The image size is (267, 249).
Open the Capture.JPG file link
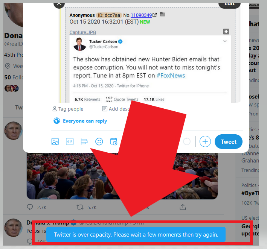[83, 32]
